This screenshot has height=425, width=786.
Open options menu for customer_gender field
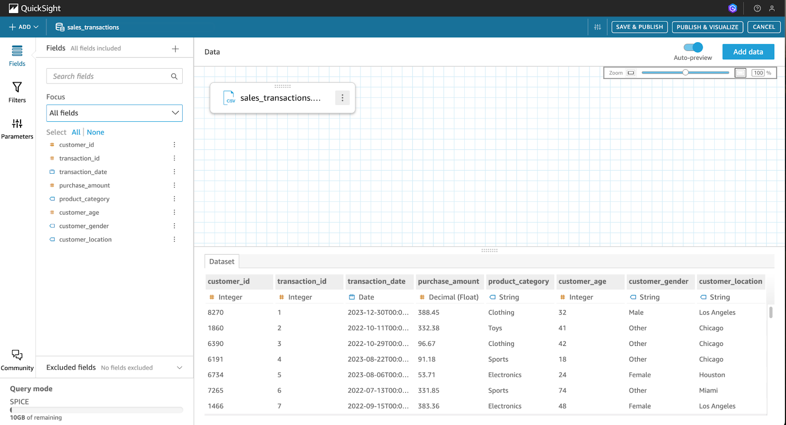point(174,226)
